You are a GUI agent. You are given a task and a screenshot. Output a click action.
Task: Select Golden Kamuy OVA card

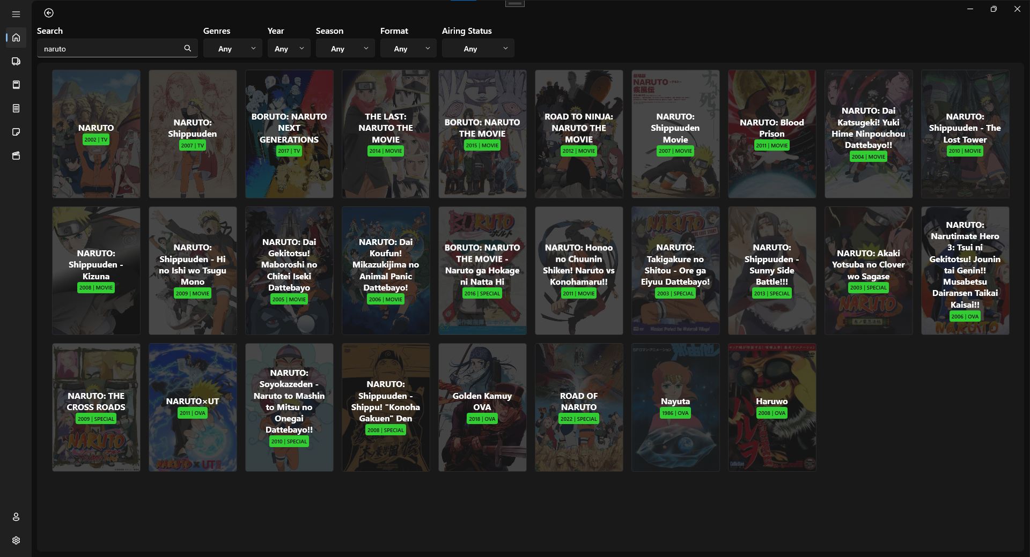tap(482, 407)
